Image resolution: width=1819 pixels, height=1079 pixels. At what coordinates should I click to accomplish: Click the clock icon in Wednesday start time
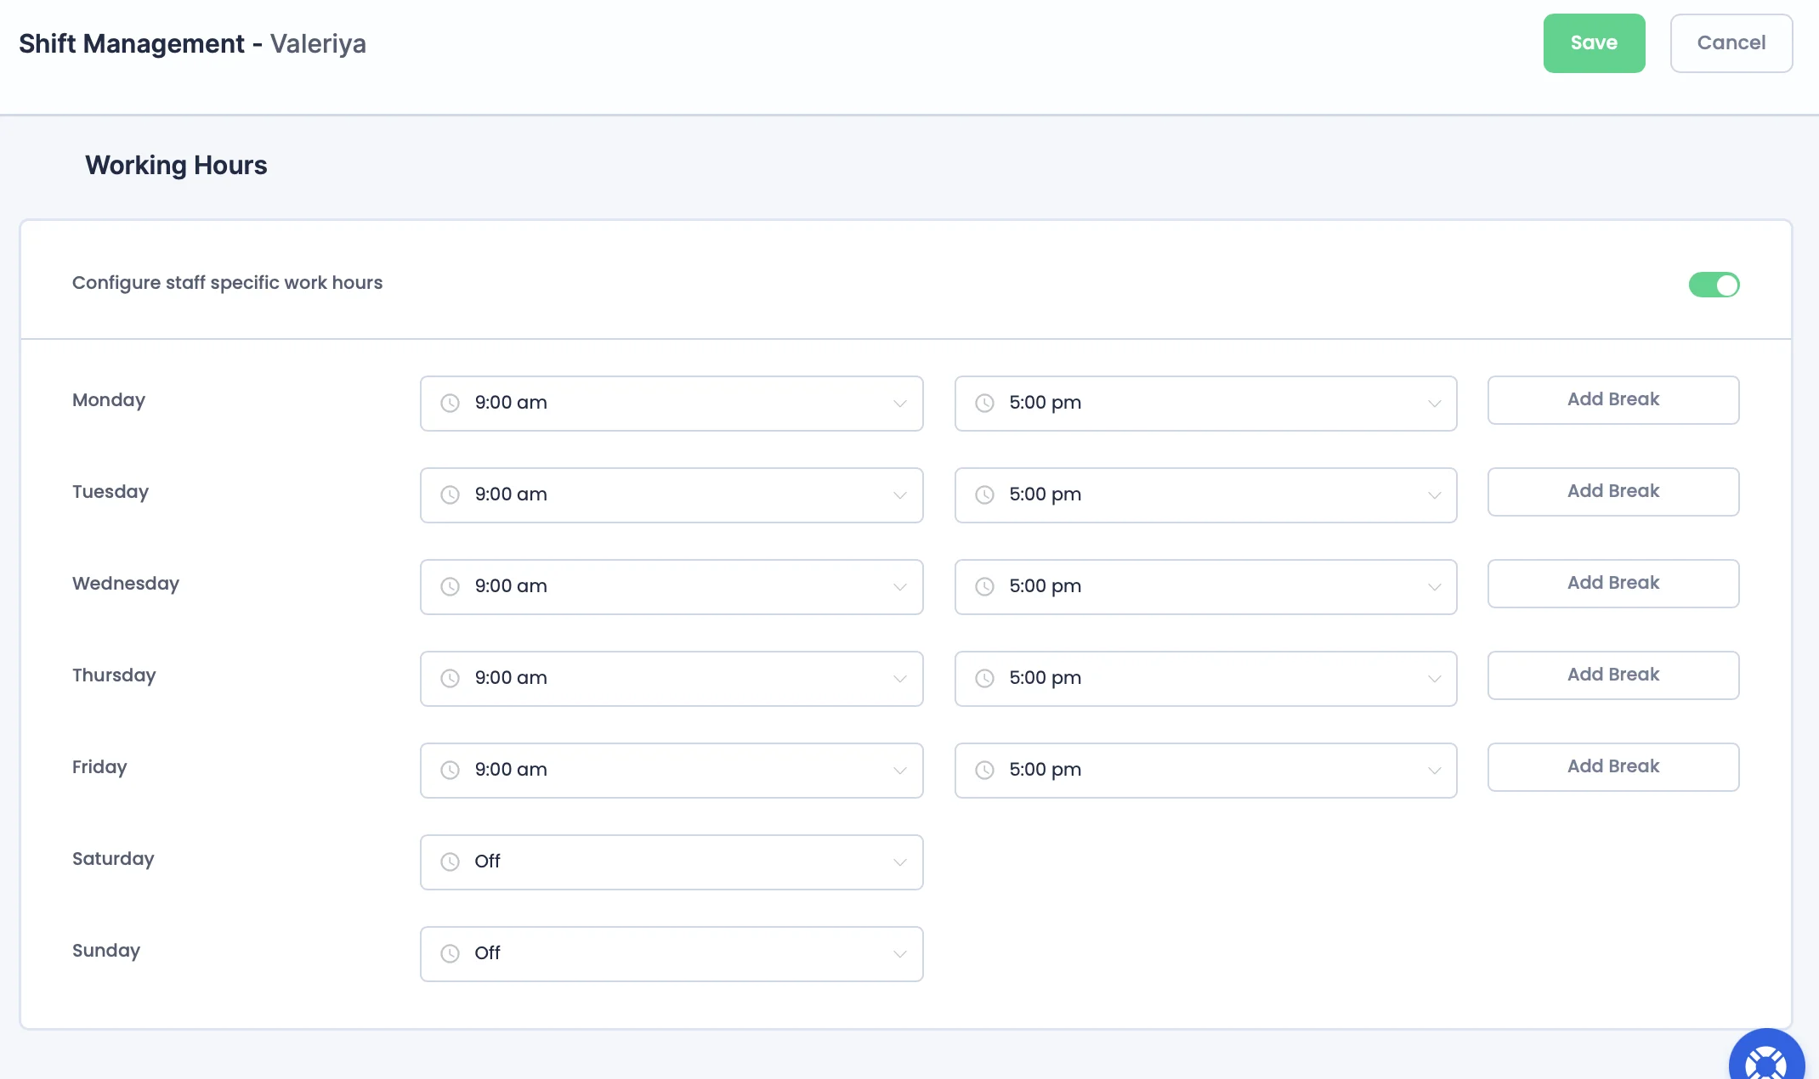pyautogui.click(x=450, y=586)
